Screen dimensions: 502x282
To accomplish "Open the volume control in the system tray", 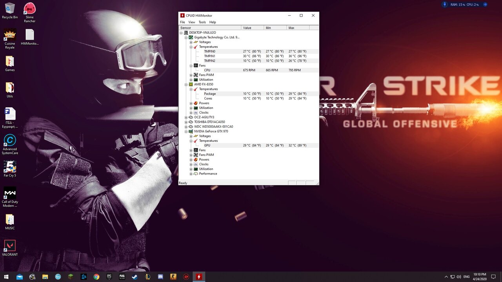I will 459,277.
